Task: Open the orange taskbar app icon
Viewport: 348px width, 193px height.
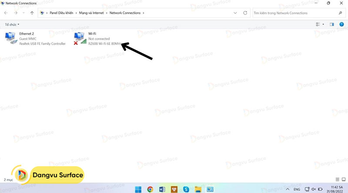Action: pyautogui.click(x=174, y=189)
